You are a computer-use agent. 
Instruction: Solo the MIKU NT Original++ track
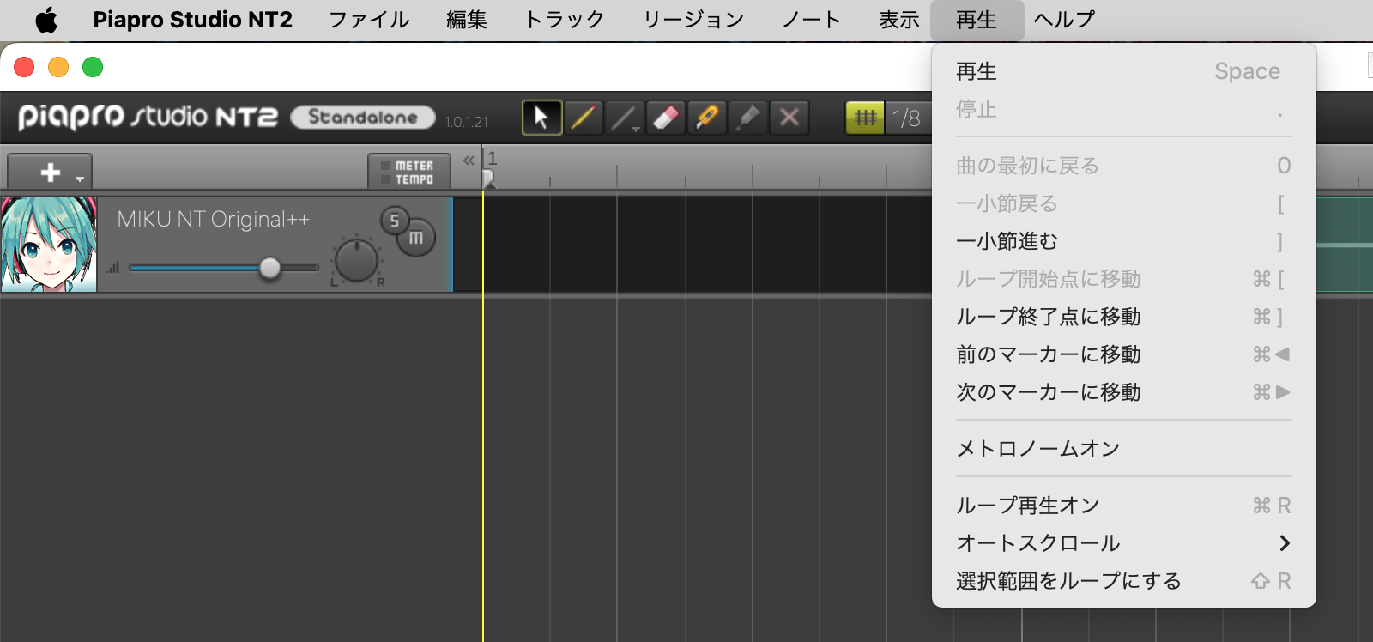point(395,221)
